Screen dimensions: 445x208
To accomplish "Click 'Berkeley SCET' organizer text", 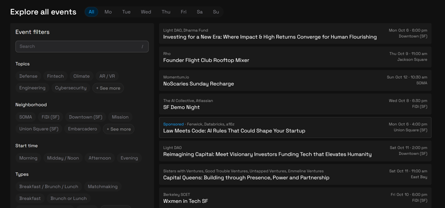I will [x=176, y=195].
